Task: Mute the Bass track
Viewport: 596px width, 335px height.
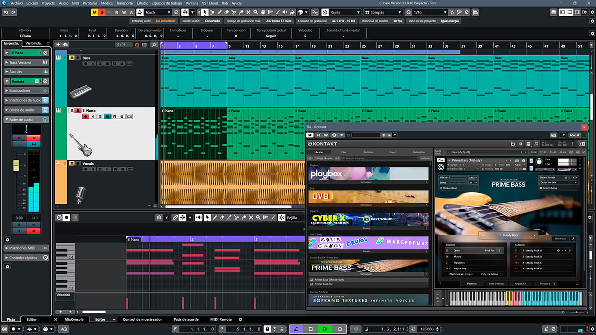Action: 72,58
